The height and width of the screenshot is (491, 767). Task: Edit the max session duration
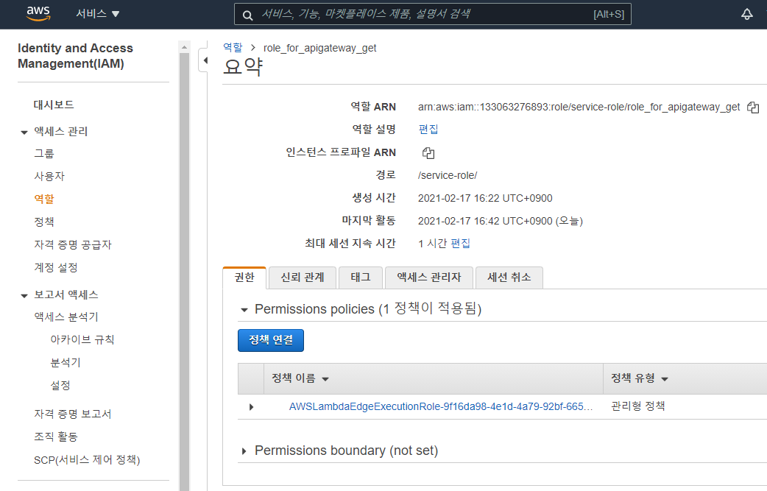click(x=460, y=244)
